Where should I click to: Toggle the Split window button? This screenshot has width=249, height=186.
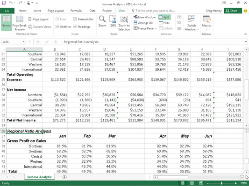(x=164, y=17)
